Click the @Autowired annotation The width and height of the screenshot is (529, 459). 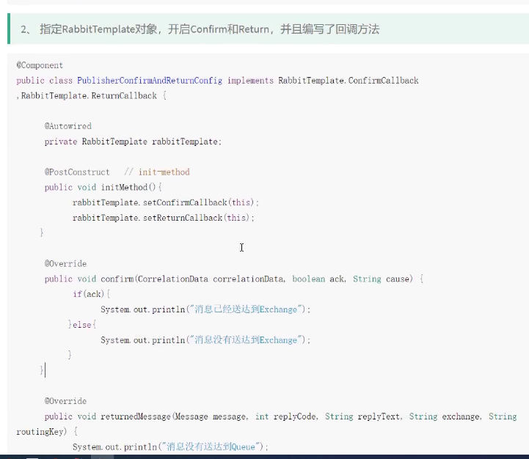[x=68, y=126]
